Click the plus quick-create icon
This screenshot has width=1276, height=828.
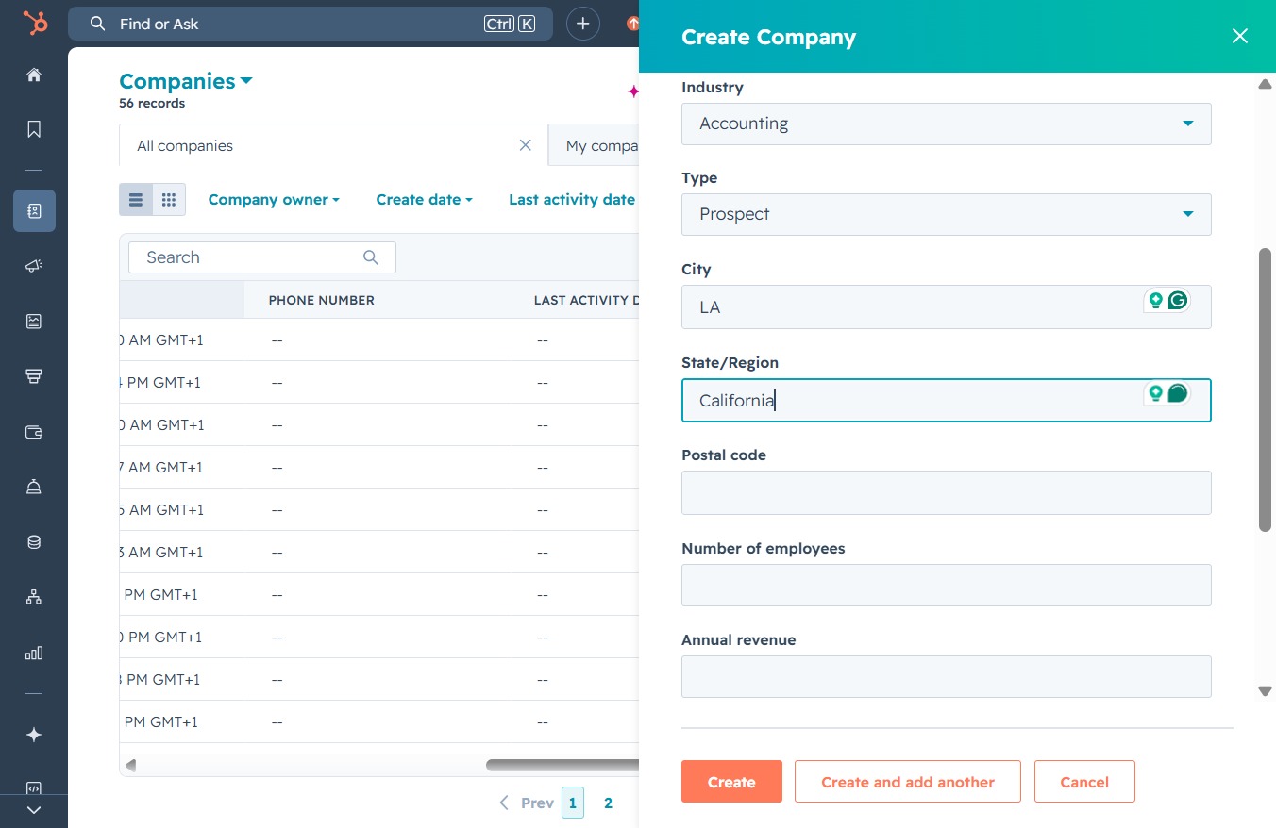click(583, 24)
